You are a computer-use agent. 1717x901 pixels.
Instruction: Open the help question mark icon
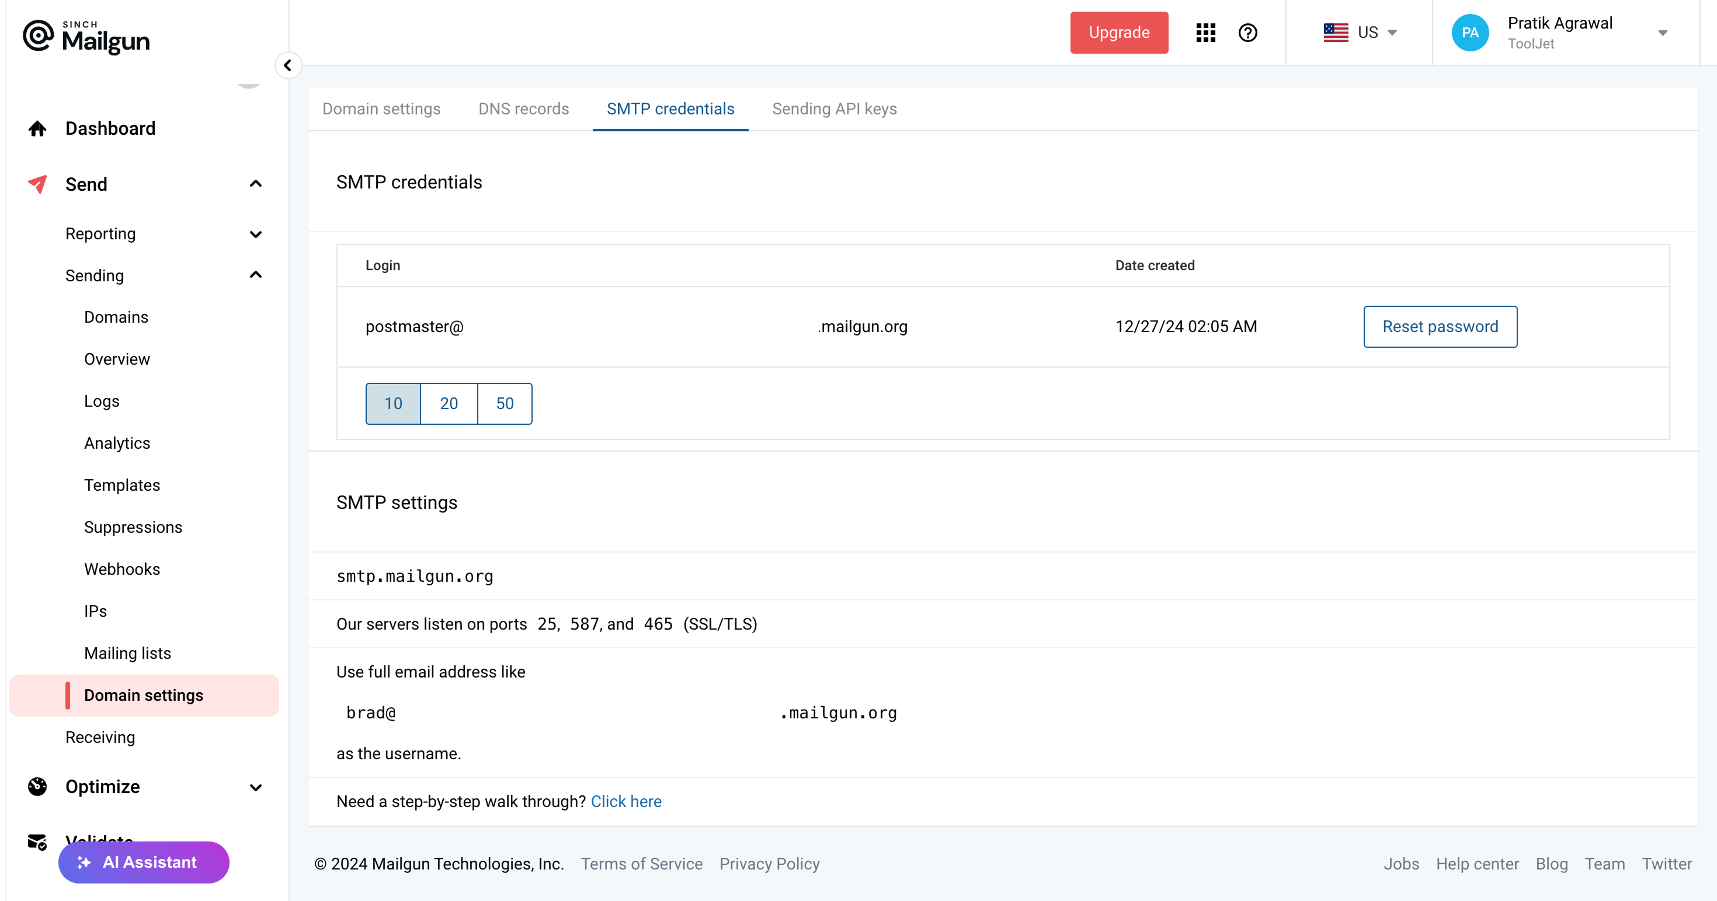click(1249, 32)
